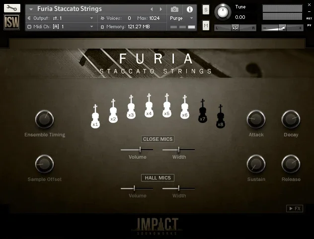This screenshot has width=314, height=239.
Task: Click the Sustain knob
Action: point(256,164)
